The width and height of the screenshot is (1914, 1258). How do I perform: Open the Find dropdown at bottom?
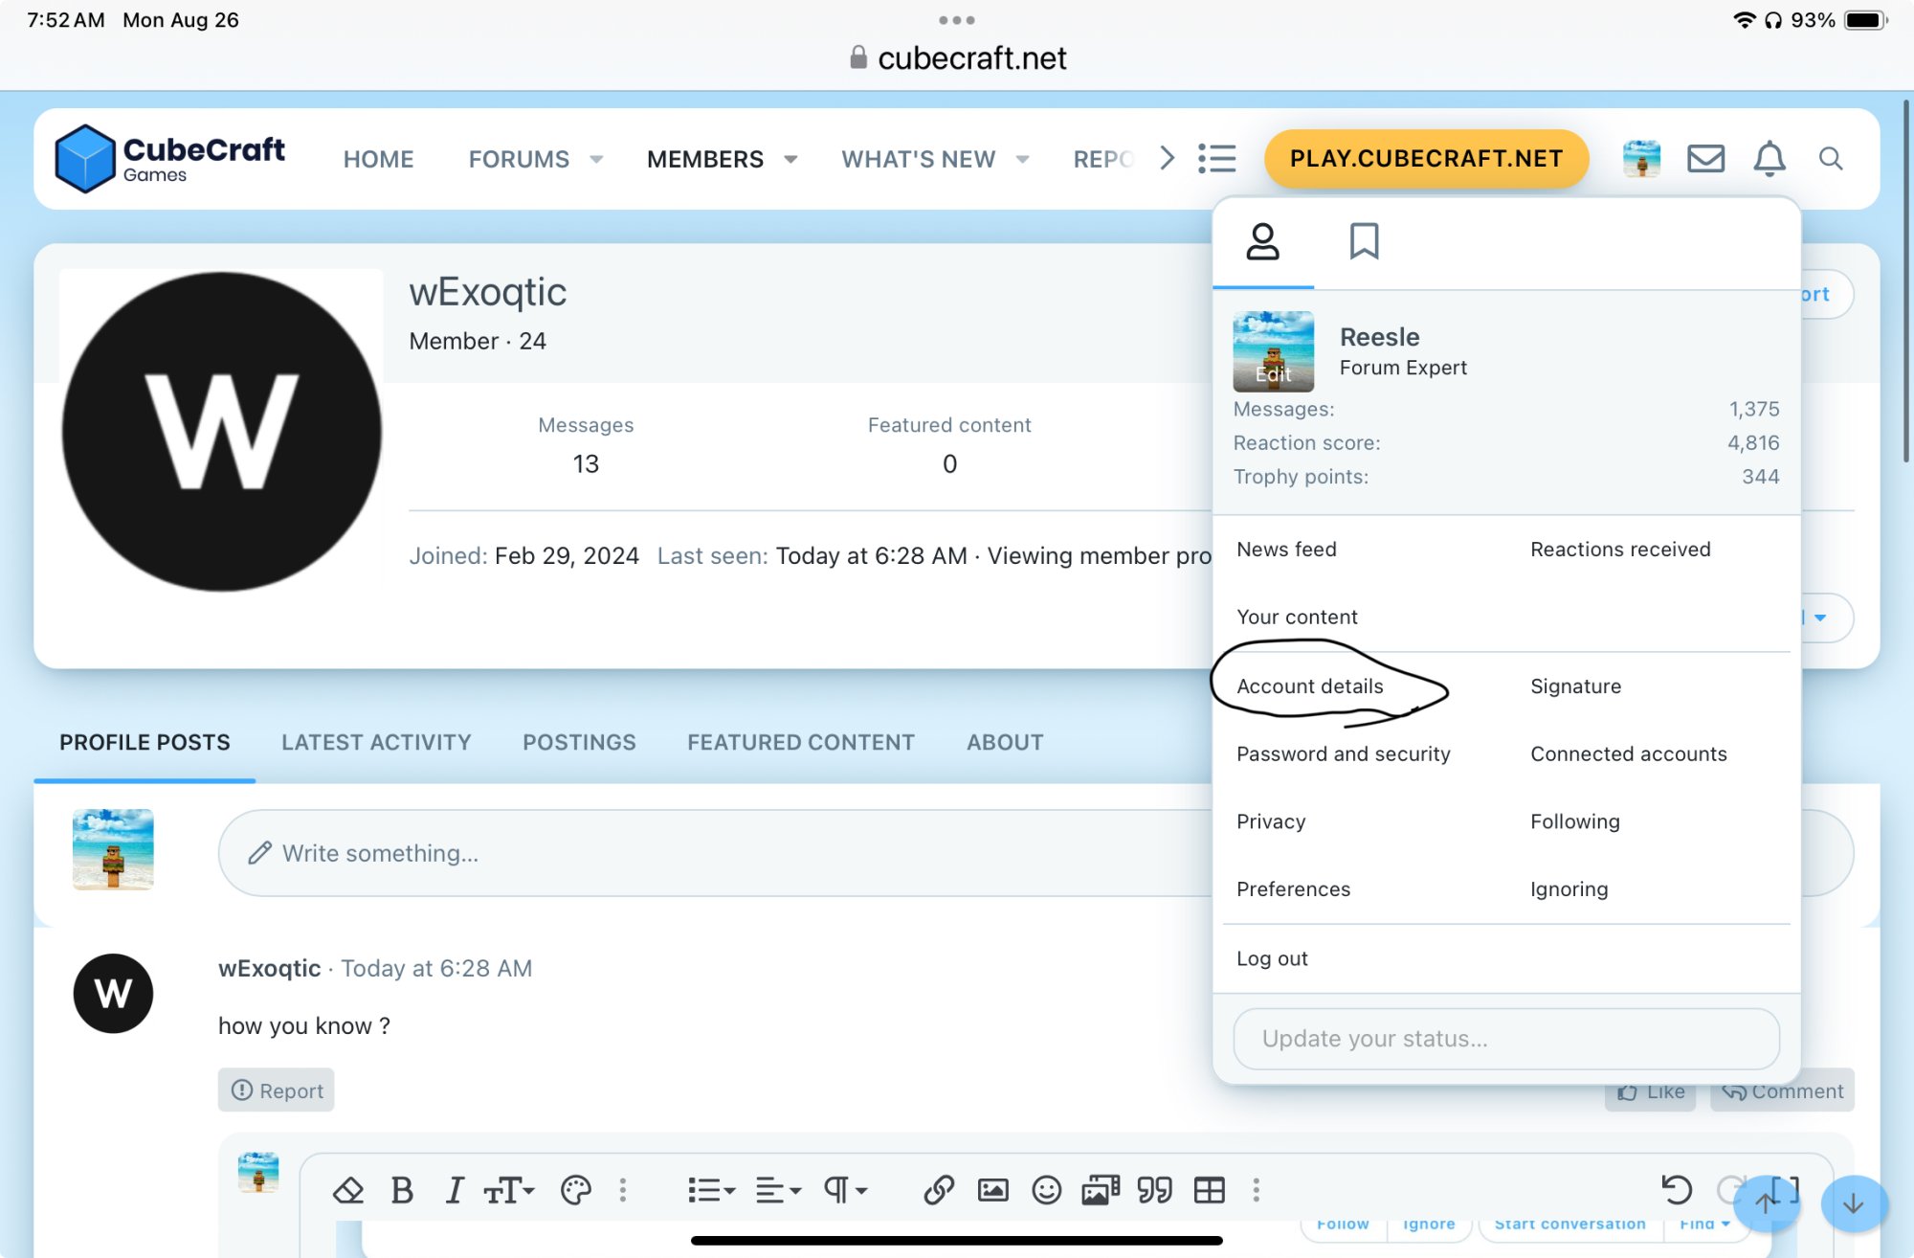1704,1224
